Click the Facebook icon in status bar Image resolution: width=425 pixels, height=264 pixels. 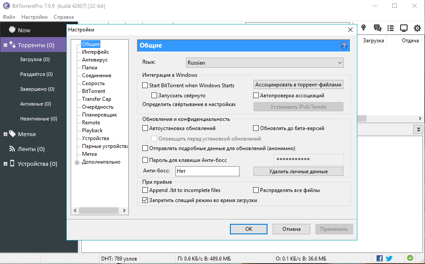[x=379, y=258]
